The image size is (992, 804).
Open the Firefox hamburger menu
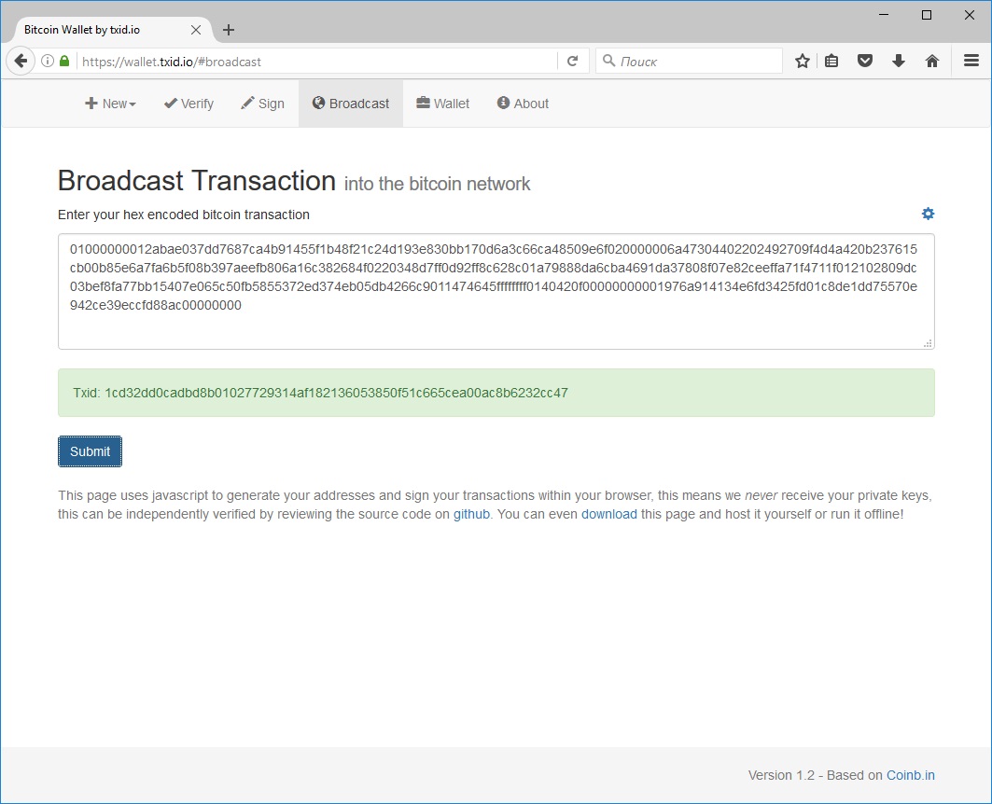[x=971, y=62]
